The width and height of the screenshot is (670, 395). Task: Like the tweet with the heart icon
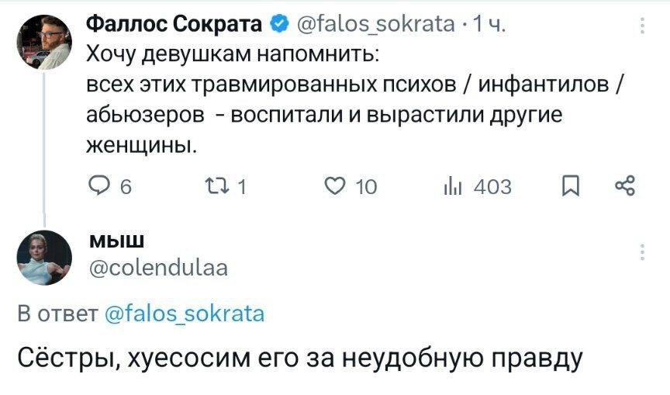[335, 186]
